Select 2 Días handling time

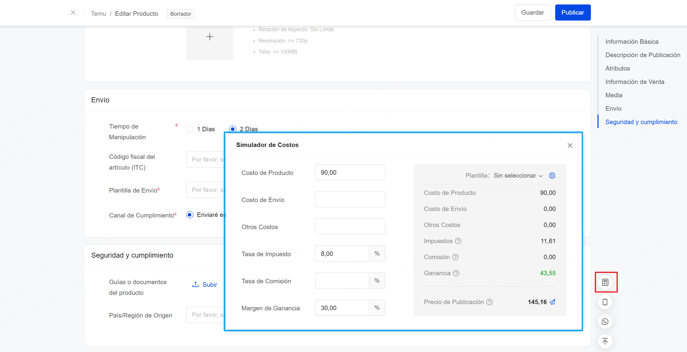[x=233, y=129]
